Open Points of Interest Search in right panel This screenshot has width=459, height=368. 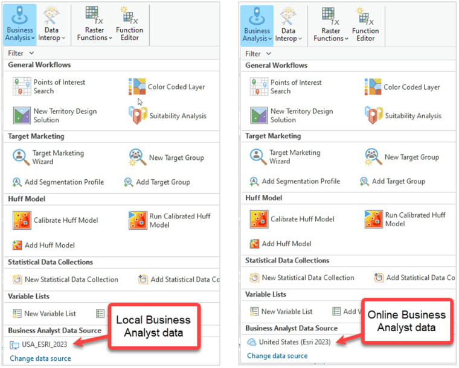(286, 87)
